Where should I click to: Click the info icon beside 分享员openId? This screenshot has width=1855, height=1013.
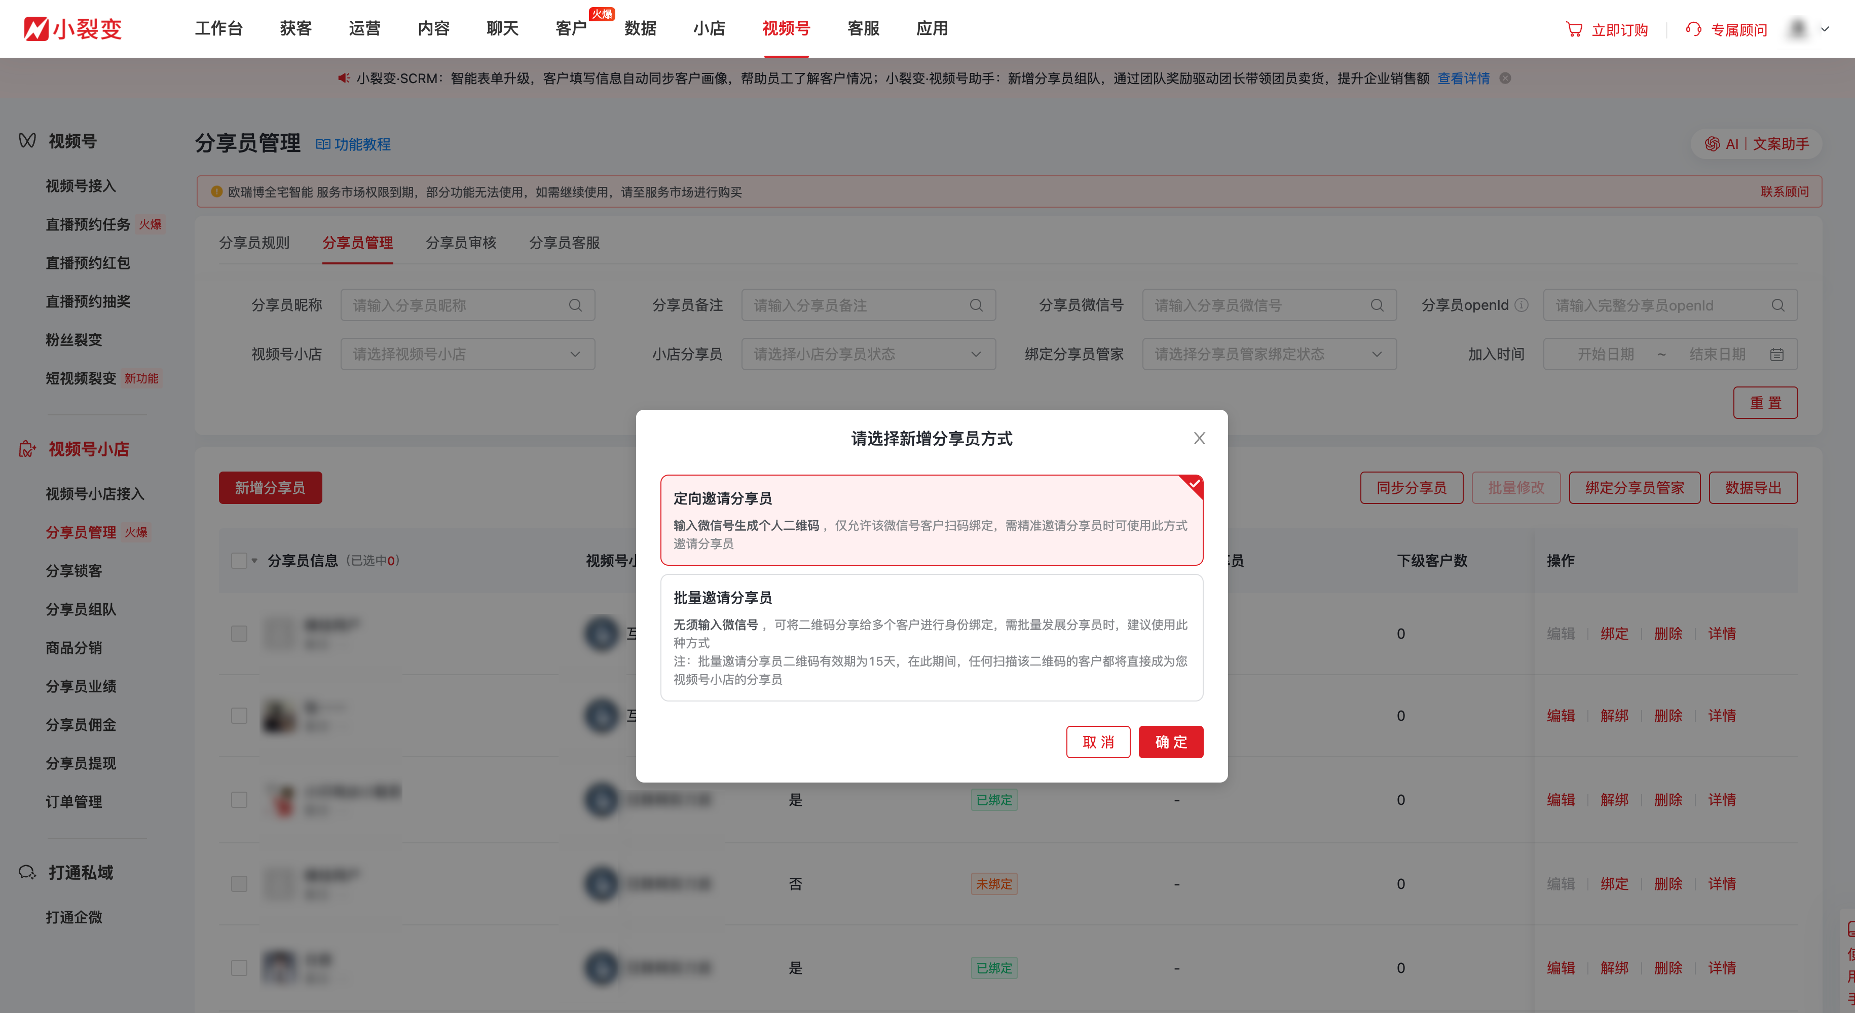(x=1522, y=305)
